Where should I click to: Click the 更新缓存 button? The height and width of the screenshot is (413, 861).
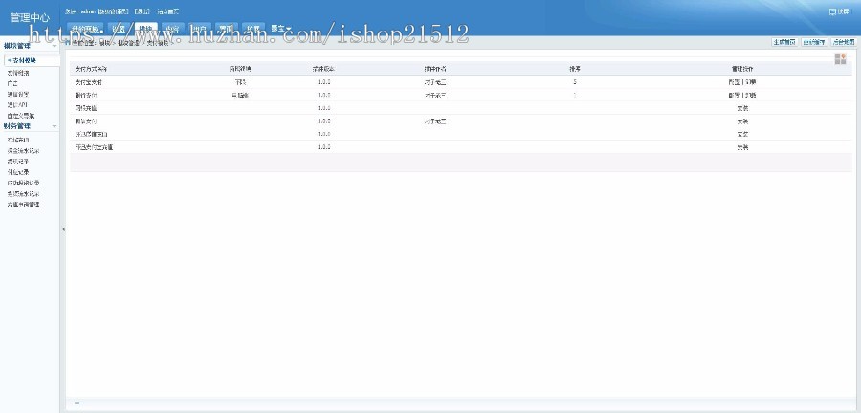(814, 42)
